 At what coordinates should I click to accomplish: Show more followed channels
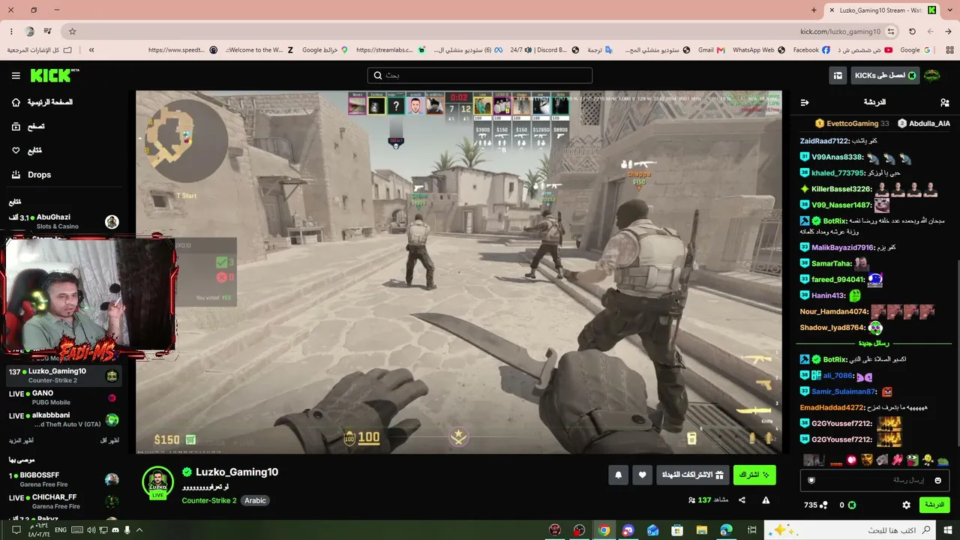22,440
